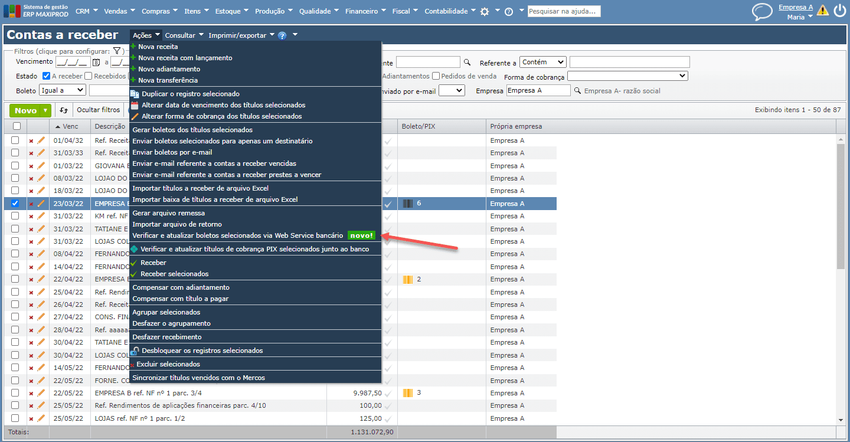Viewport: 850px width, 442px height.
Task: Click the Referente a text input field
Action: pyautogui.click(x=630, y=62)
